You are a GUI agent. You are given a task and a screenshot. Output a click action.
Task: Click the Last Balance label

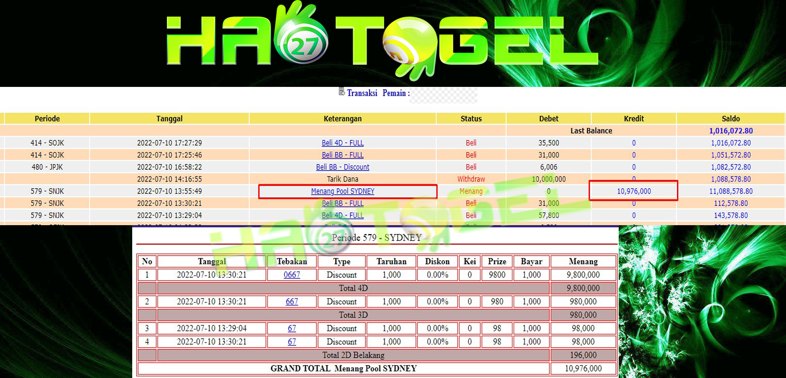591,131
